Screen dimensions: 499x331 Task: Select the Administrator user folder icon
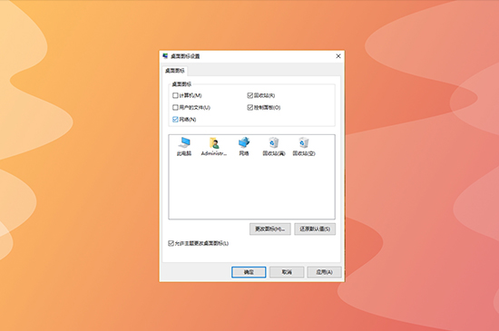click(214, 146)
